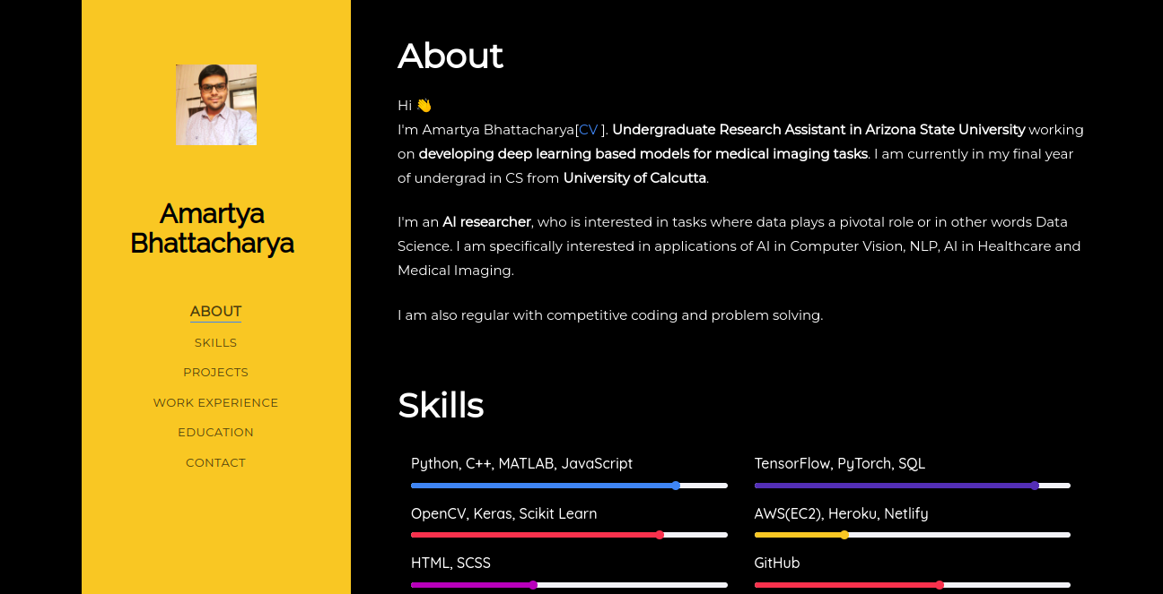Click the About section heading

pos(450,56)
